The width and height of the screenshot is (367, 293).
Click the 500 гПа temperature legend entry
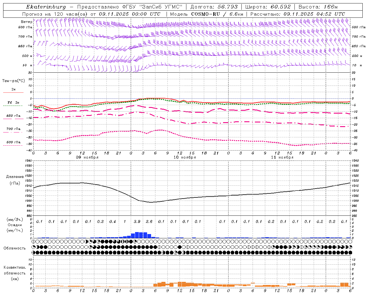[13, 142]
